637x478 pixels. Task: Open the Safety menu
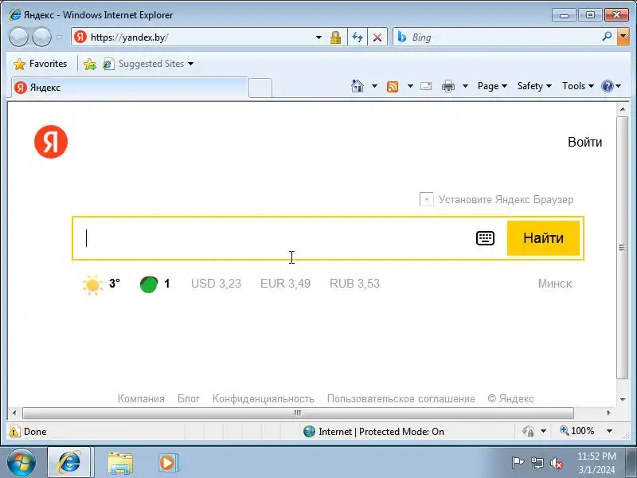tap(534, 86)
